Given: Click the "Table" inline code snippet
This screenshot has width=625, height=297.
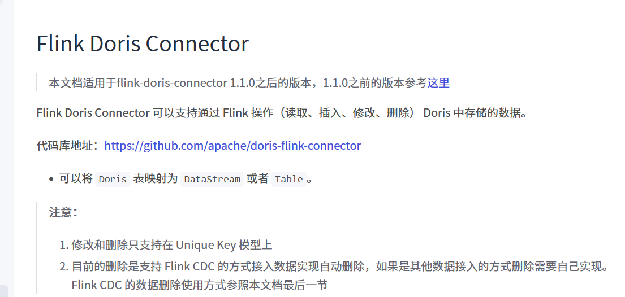Looking at the screenshot, I should pos(288,180).
